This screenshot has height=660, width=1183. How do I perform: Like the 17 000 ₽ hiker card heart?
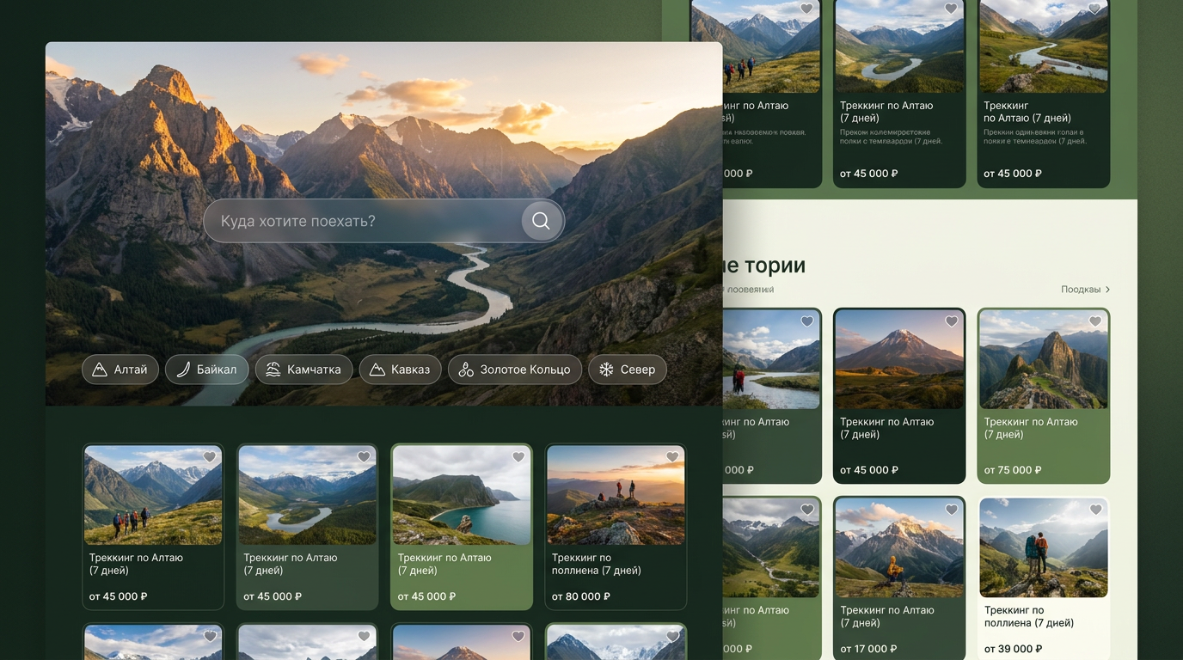[952, 510]
